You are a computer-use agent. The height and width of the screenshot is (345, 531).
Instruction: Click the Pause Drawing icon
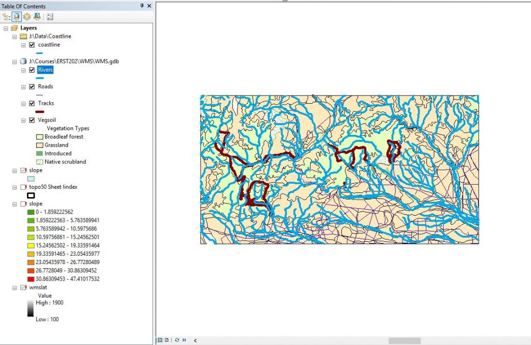coord(184,340)
